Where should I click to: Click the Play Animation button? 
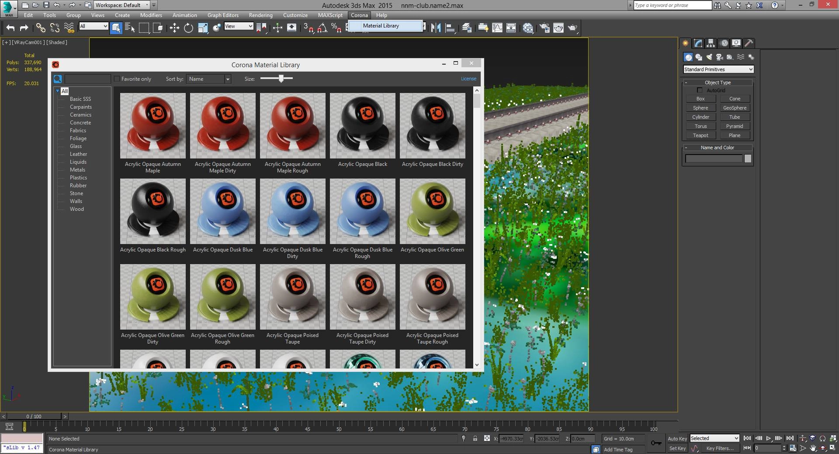[769, 438]
